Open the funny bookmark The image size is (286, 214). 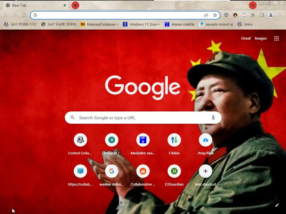245,24
